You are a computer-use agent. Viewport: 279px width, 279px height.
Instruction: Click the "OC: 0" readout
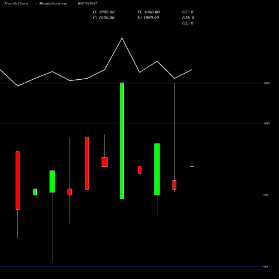tap(188, 12)
